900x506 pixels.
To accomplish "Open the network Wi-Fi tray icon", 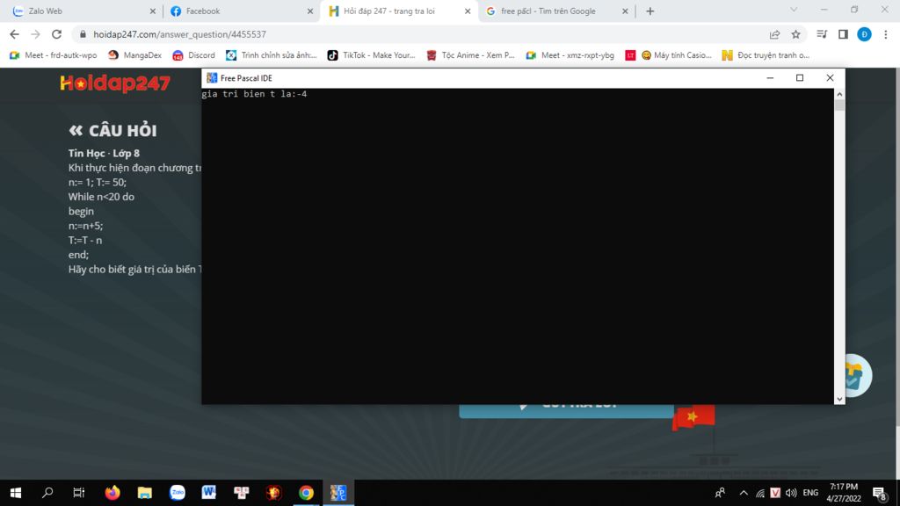I will 760,493.
